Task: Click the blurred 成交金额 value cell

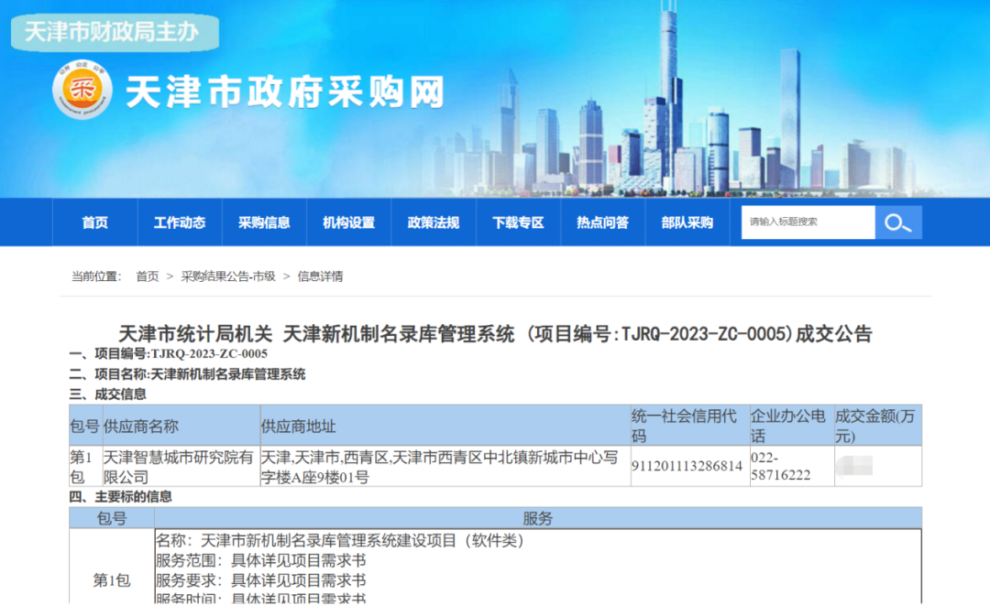Action: (877, 466)
